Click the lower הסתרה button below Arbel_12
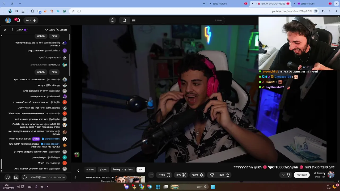This screenshot has height=191, width=340. pyautogui.click(x=41, y=72)
